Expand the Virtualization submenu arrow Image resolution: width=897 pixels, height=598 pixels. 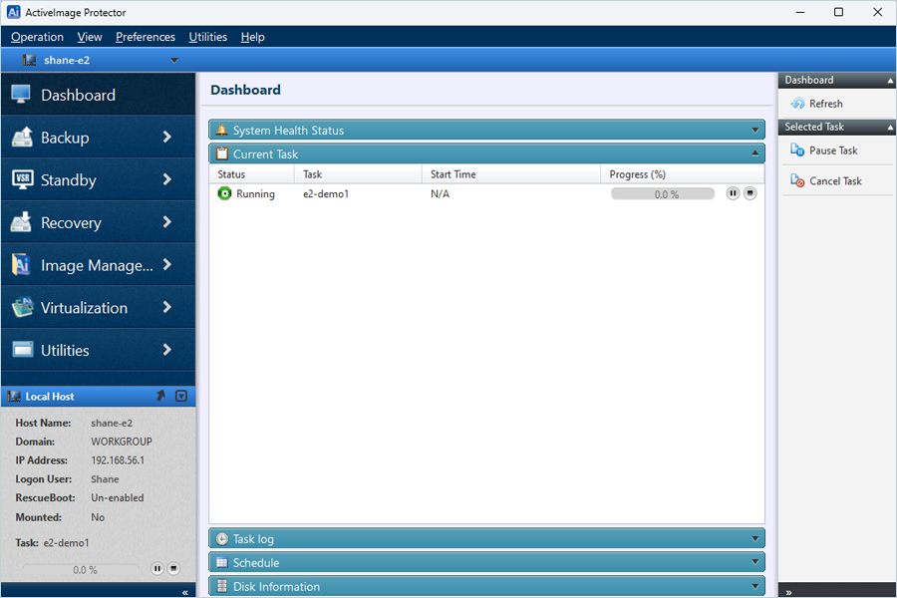[x=166, y=307]
